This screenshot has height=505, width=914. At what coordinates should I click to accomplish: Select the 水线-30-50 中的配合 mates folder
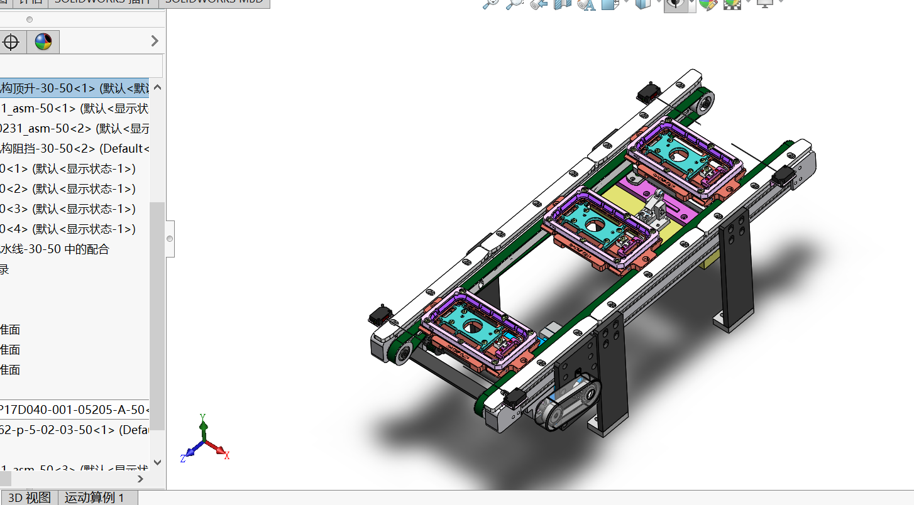coord(55,249)
